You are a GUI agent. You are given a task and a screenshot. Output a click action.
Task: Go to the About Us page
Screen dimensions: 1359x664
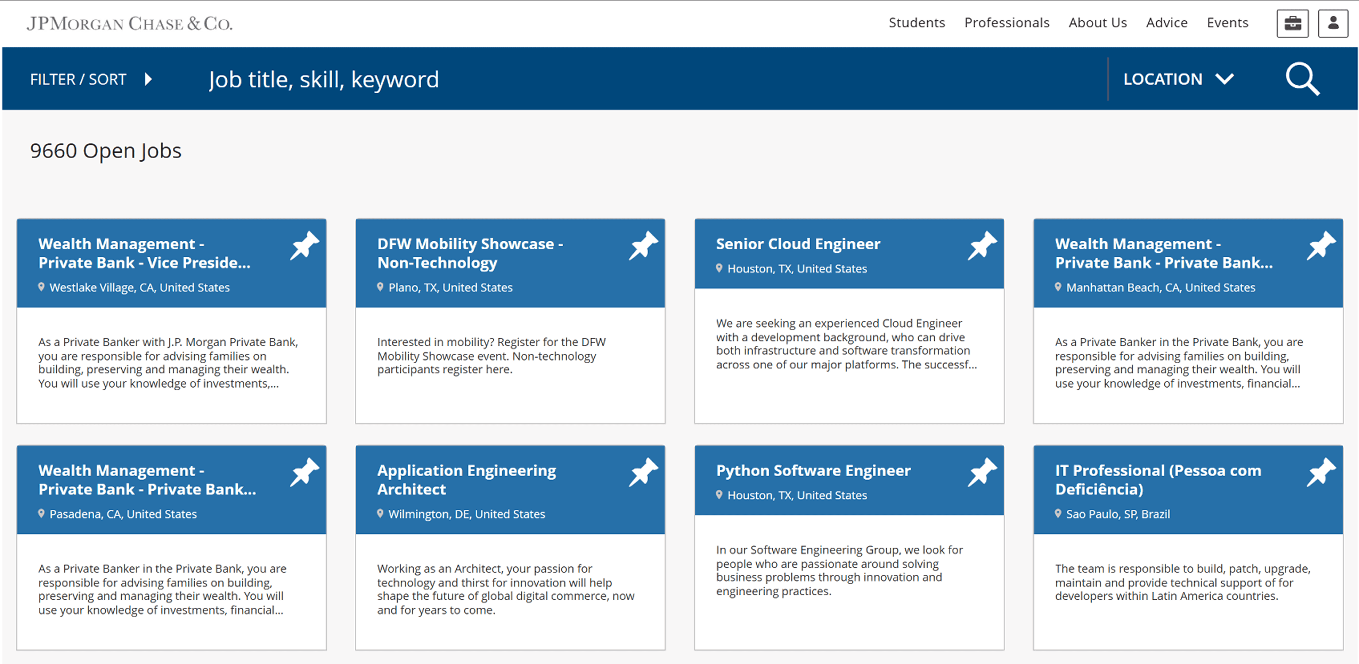coord(1097,23)
